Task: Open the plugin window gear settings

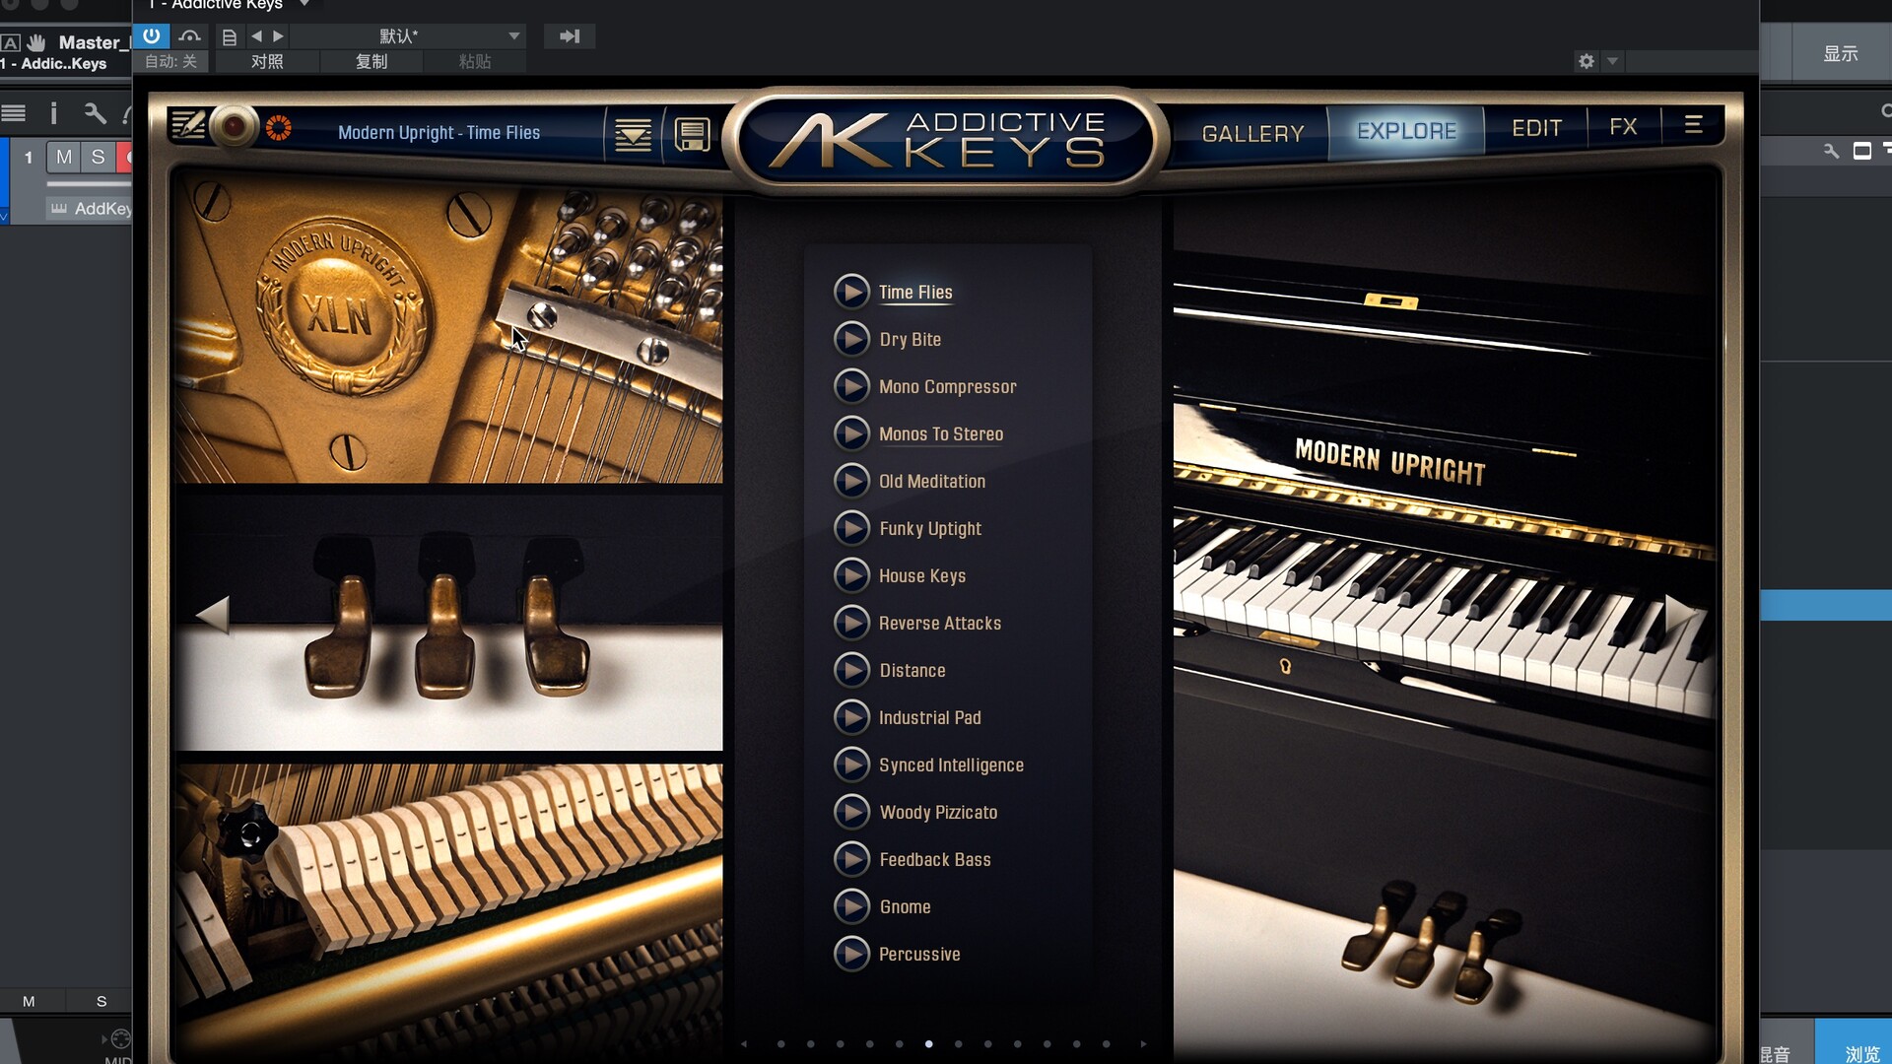Action: tap(1587, 61)
